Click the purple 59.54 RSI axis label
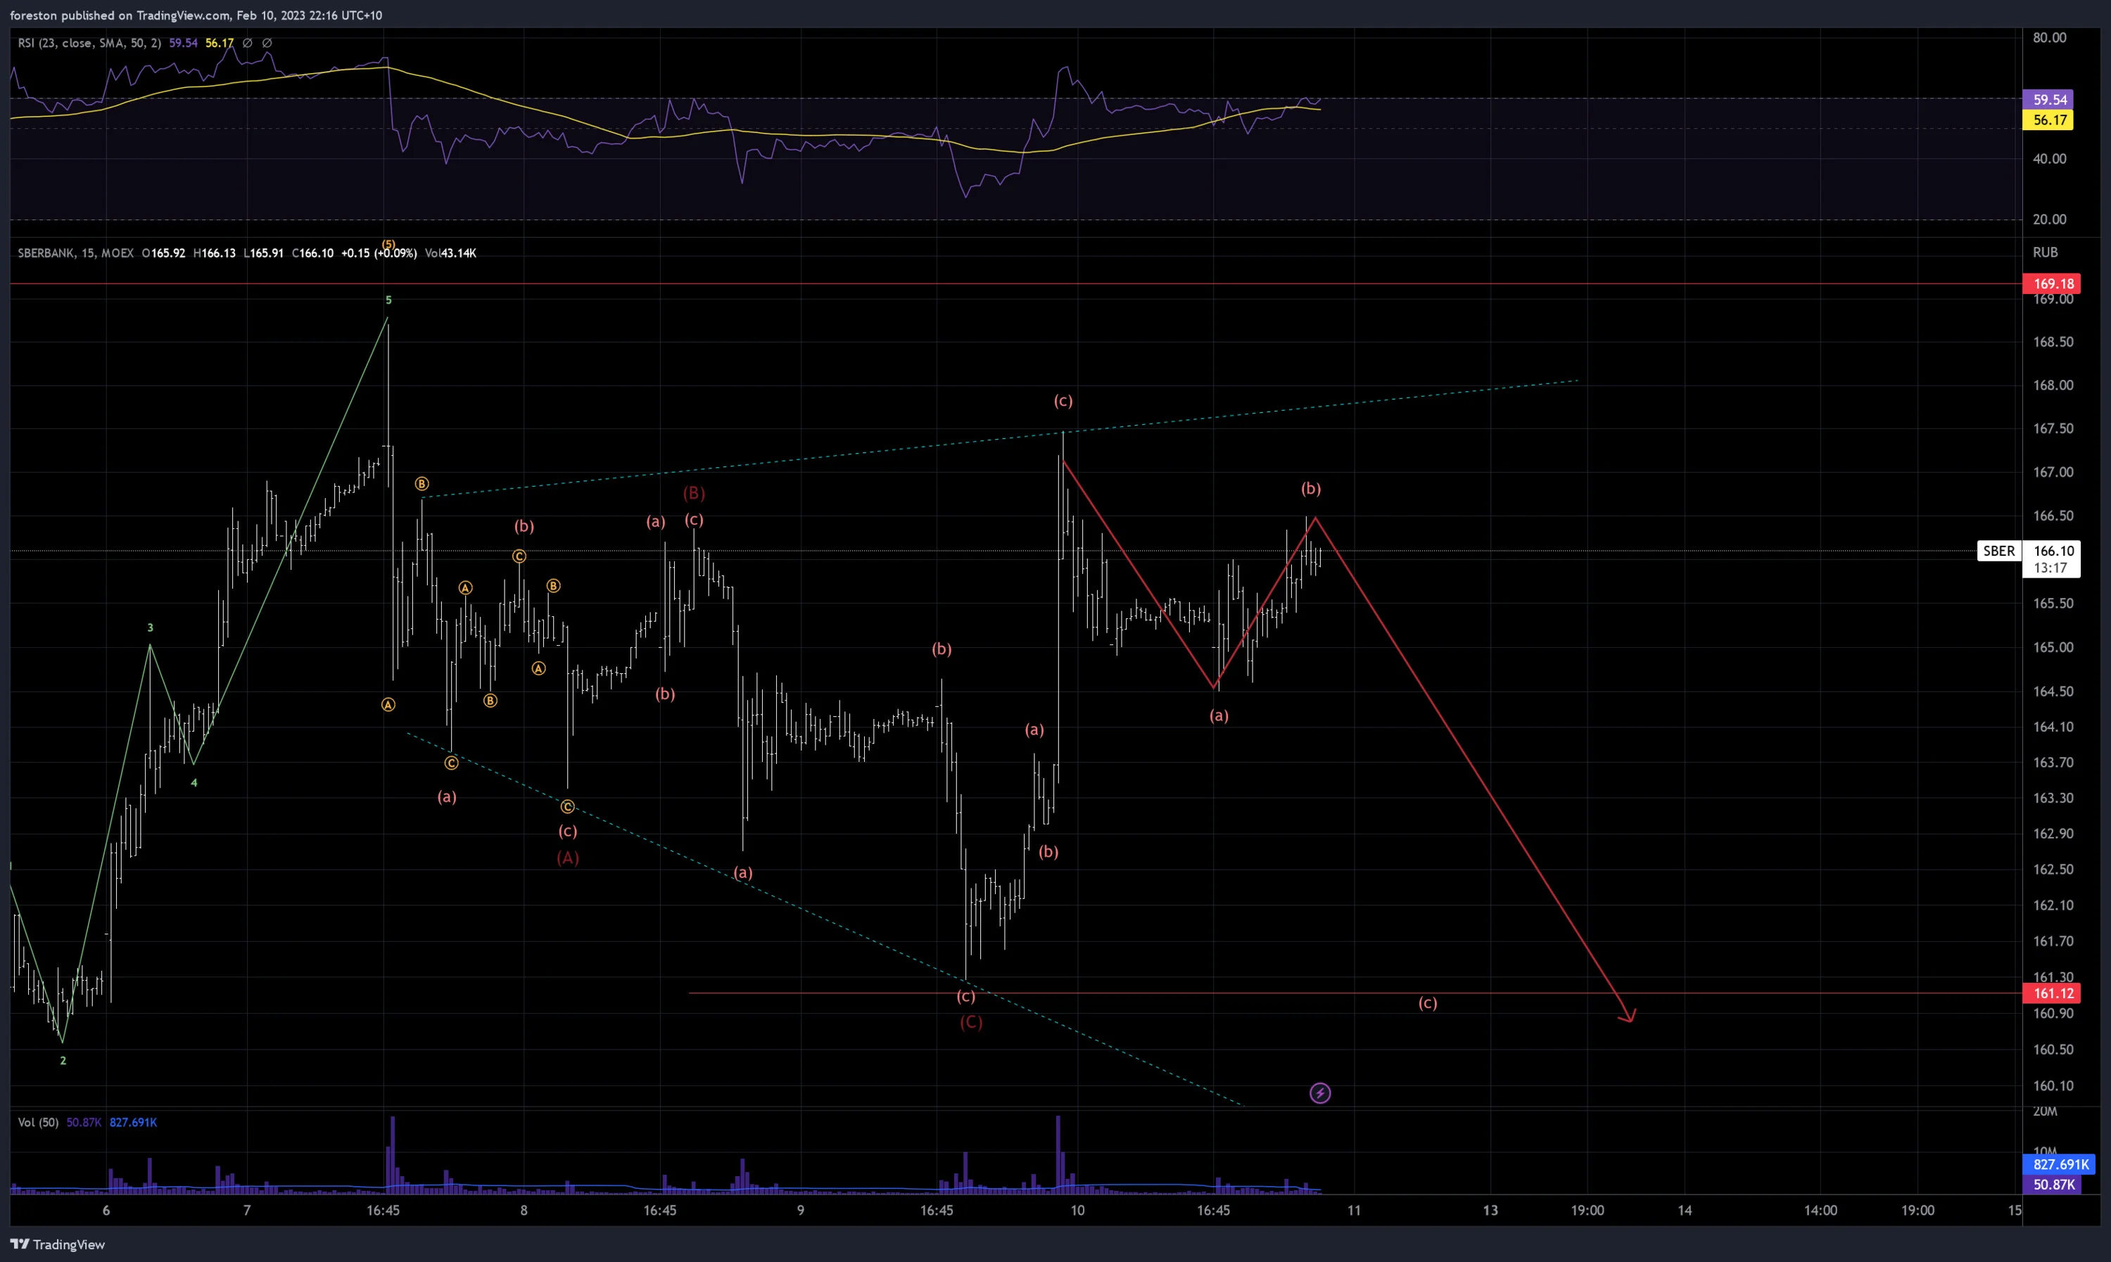This screenshot has width=2111, height=1262. coord(2049,99)
